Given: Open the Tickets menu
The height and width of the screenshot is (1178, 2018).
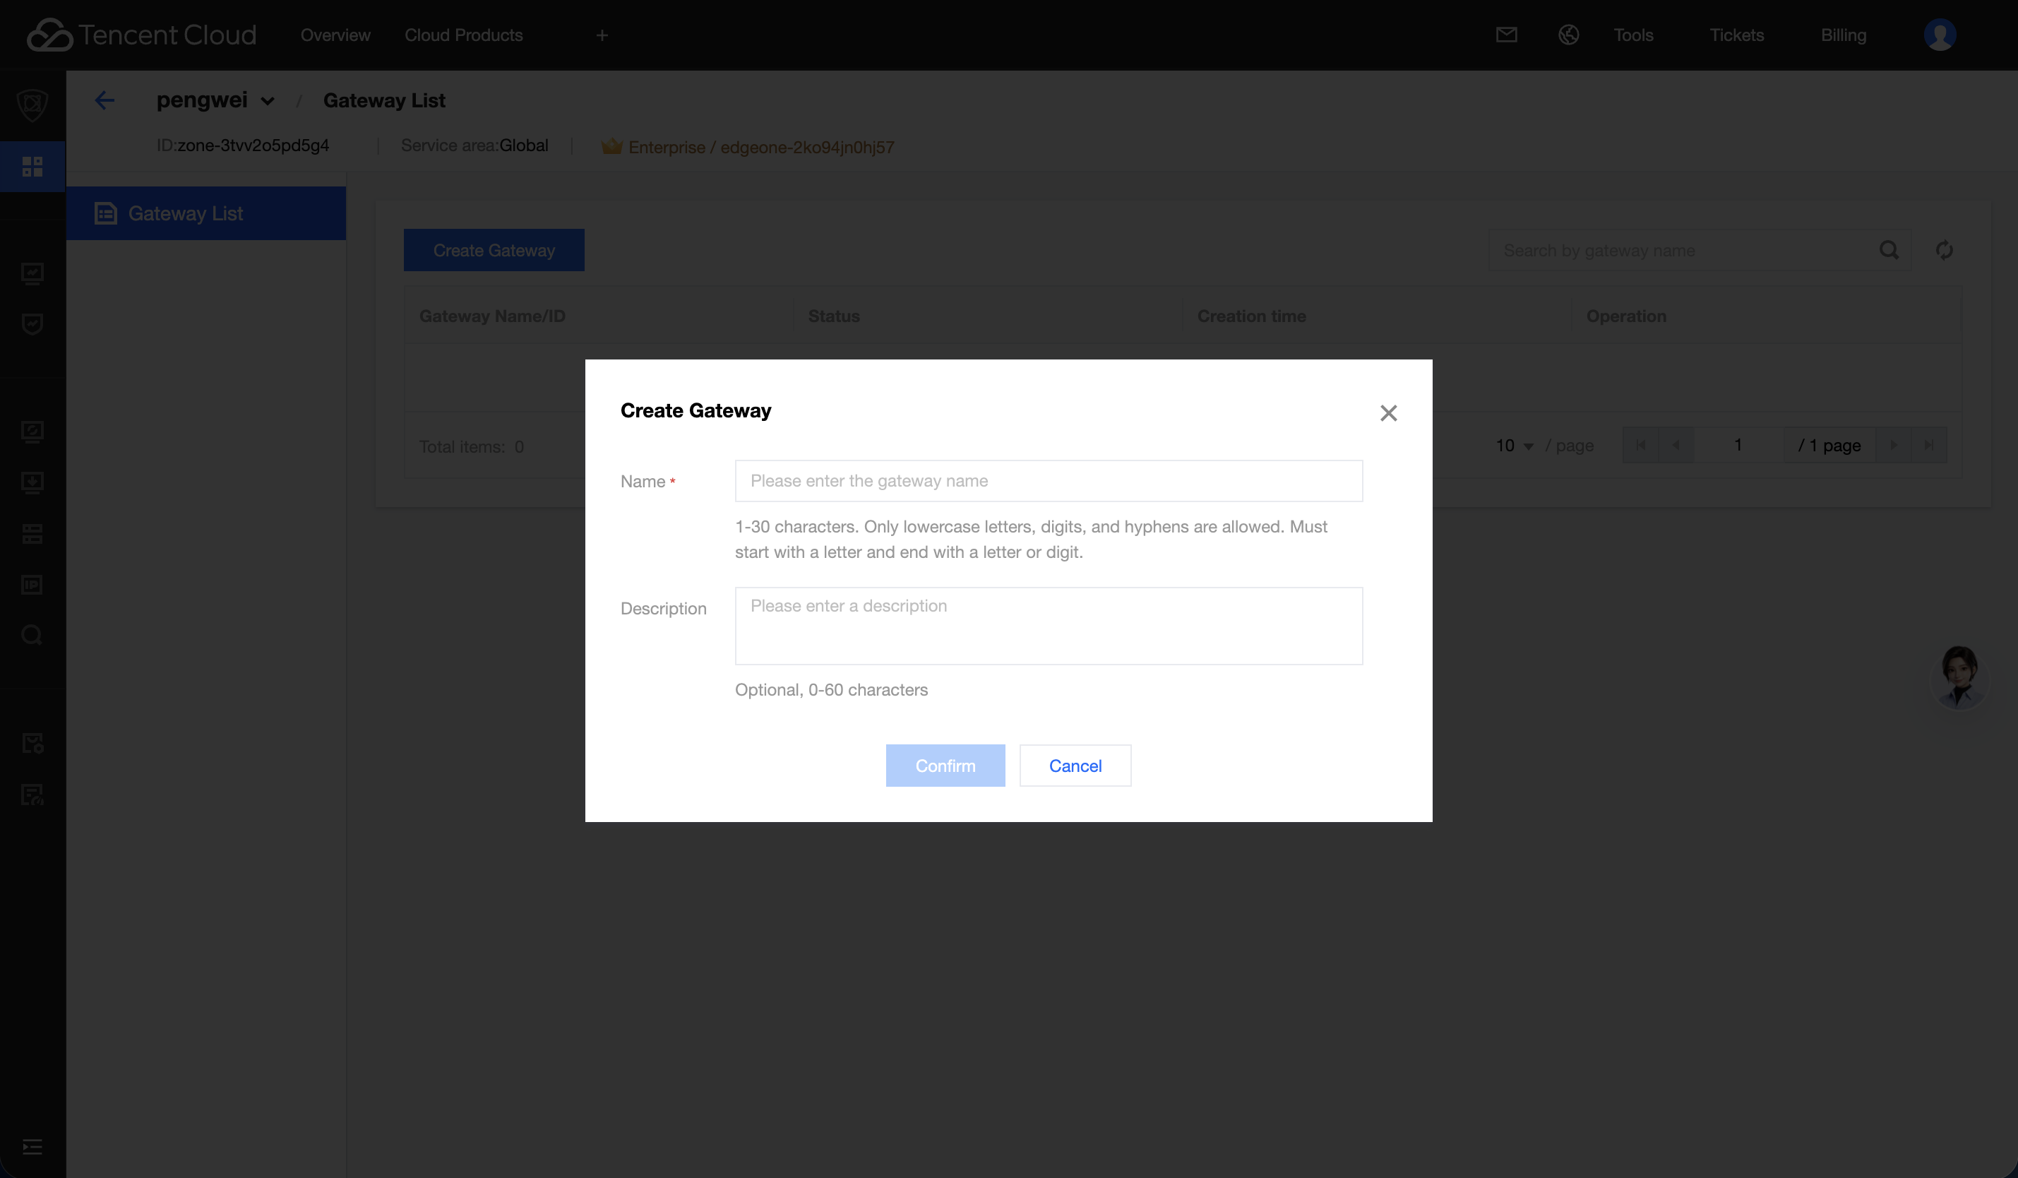Looking at the screenshot, I should [x=1737, y=35].
